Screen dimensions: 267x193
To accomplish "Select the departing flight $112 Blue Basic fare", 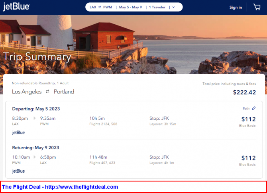I will [248, 121].
